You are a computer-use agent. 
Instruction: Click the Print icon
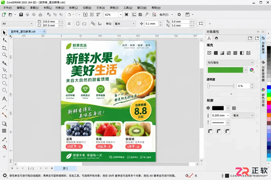click(x=40, y=15)
